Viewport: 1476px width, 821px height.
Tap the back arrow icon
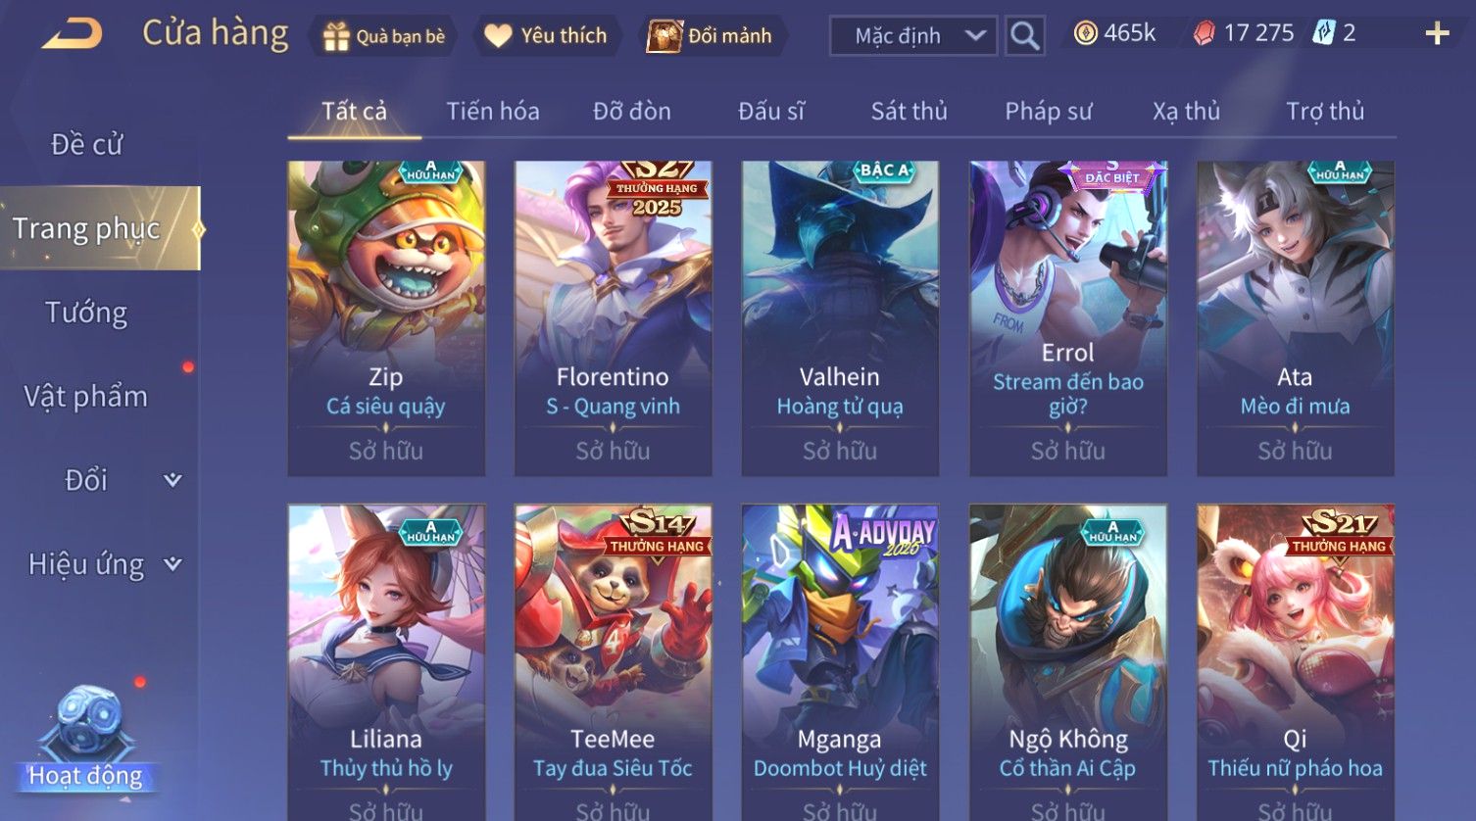[72, 34]
